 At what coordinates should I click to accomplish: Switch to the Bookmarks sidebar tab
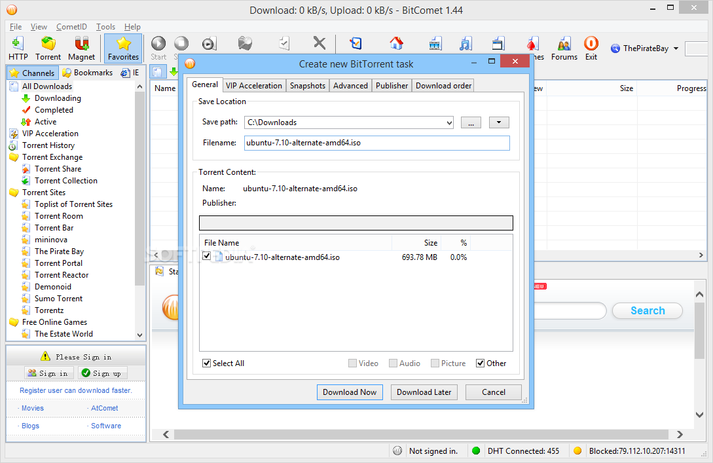point(87,73)
